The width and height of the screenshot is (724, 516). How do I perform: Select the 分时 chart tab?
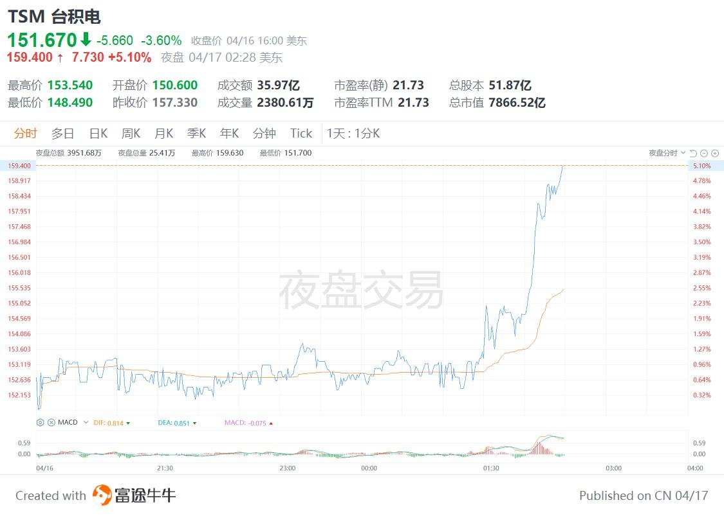click(25, 134)
